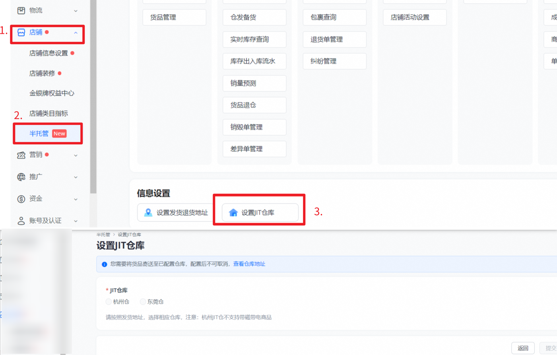This screenshot has width=557, height=355.
Task: Click the hint text starting 请按照发货地址
Action: [189, 317]
